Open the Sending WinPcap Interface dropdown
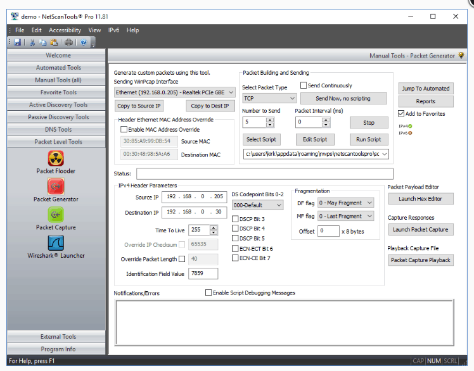The width and height of the screenshot is (474, 371). click(x=175, y=92)
